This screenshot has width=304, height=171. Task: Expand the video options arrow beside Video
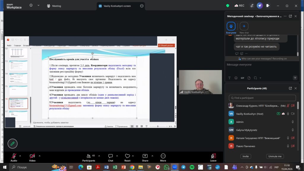pos(39,156)
